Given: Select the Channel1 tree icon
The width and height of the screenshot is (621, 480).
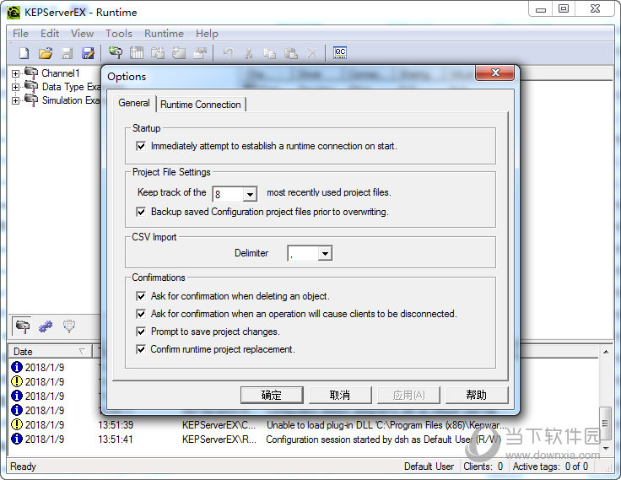Looking at the screenshot, I should coord(31,73).
